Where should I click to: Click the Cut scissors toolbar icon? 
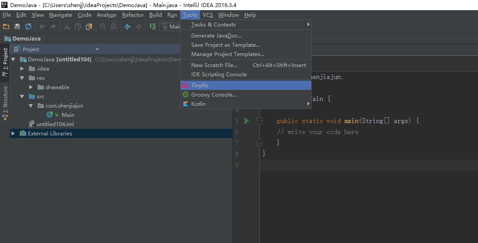tap(67, 27)
